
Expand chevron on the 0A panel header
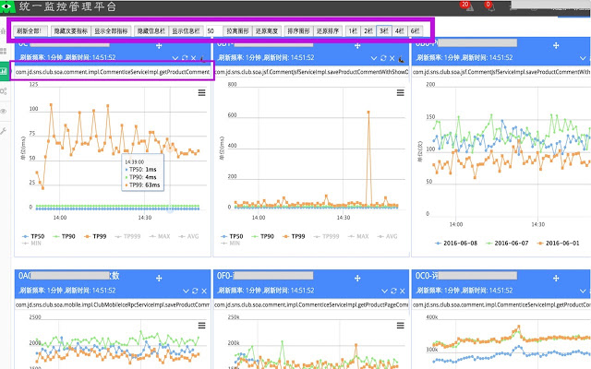coord(186,292)
